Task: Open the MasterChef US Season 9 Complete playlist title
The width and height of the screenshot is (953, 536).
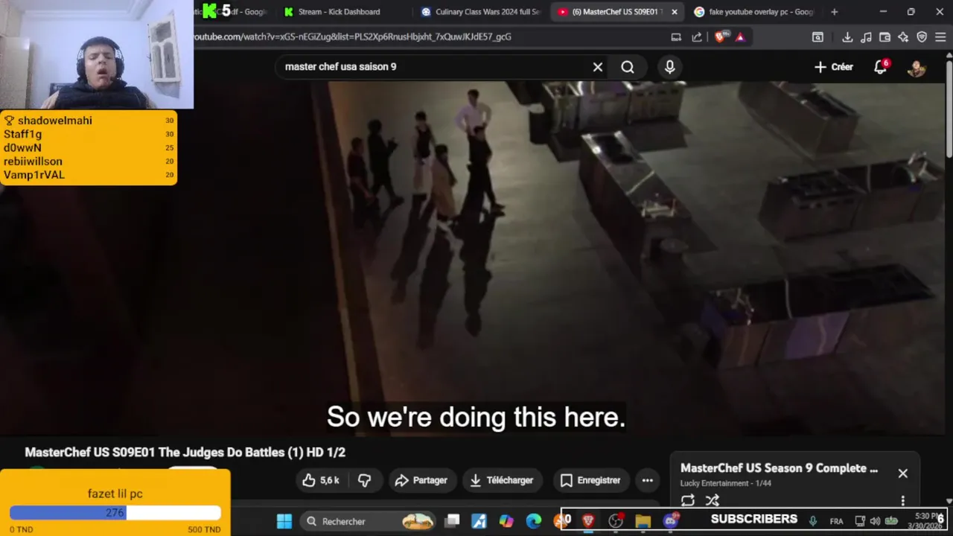Action: pos(779,468)
